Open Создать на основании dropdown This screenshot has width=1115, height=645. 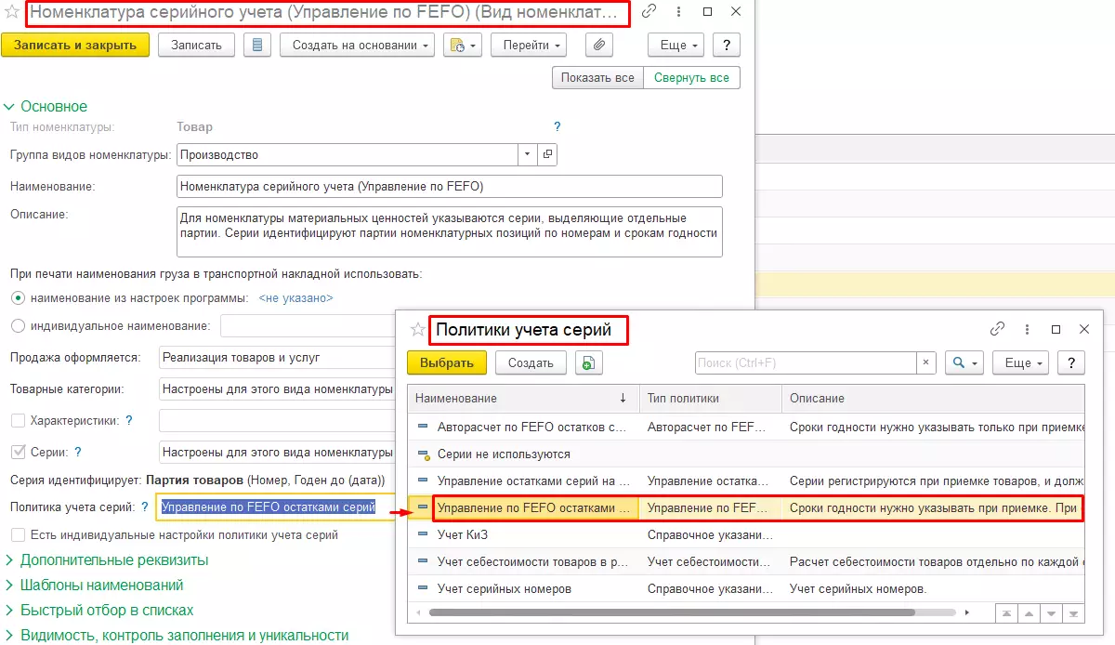pyautogui.click(x=358, y=45)
